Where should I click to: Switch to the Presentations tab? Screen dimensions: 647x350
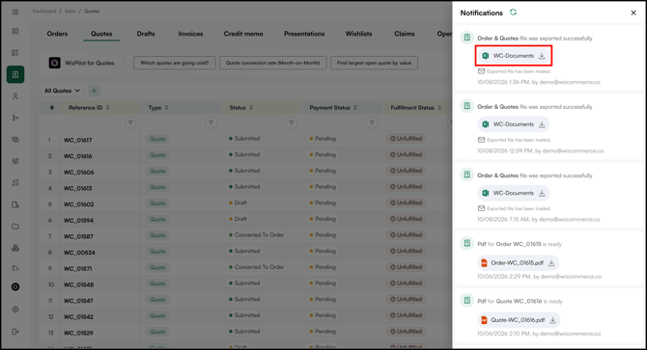pyautogui.click(x=304, y=34)
